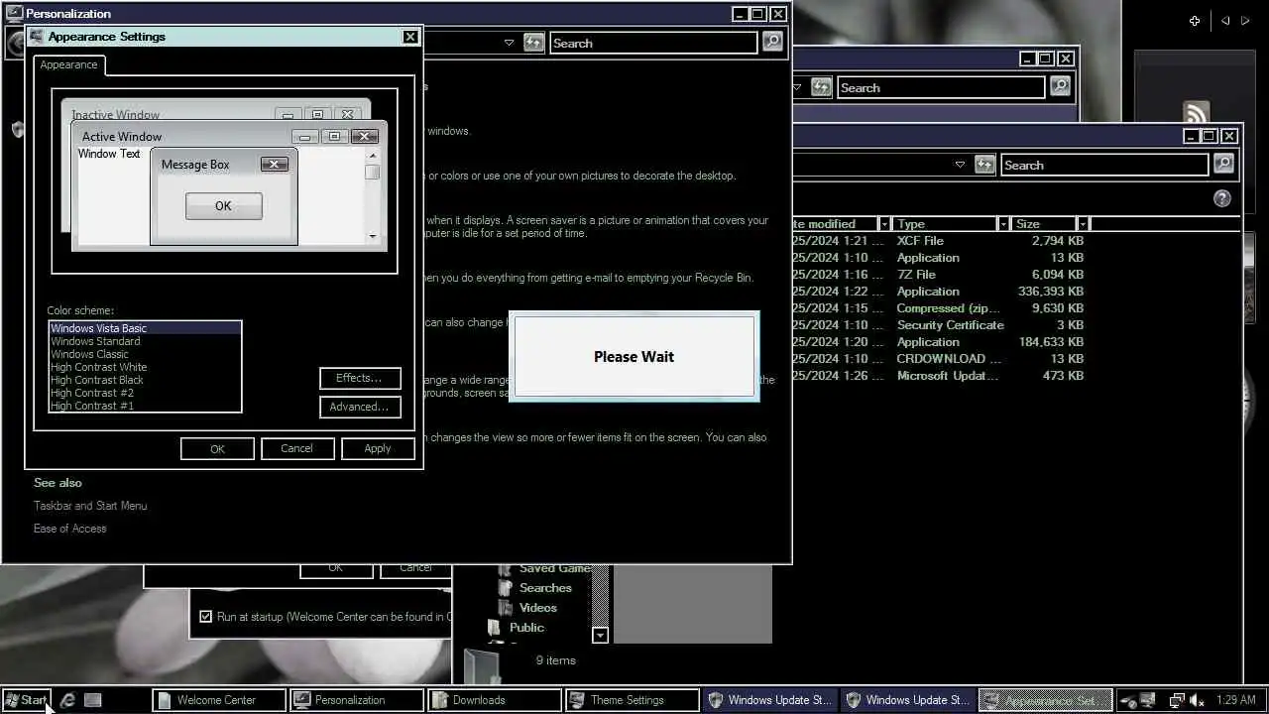The image size is (1269, 714).
Task: Click up arrow of preview window scrollbar
Action: point(373,155)
